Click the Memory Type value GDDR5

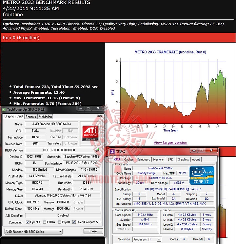point(37,182)
